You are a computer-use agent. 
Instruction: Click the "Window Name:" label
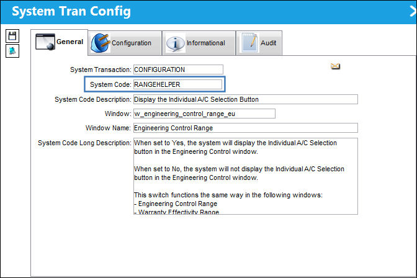click(108, 128)
